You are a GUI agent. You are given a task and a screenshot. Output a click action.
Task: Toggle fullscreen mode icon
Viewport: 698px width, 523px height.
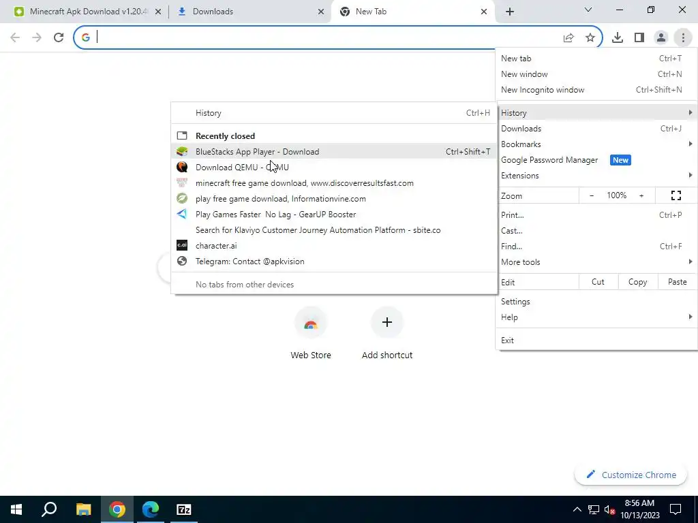tap(676, 195)
